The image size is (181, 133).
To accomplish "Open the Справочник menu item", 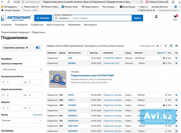I will pos(37,25).
